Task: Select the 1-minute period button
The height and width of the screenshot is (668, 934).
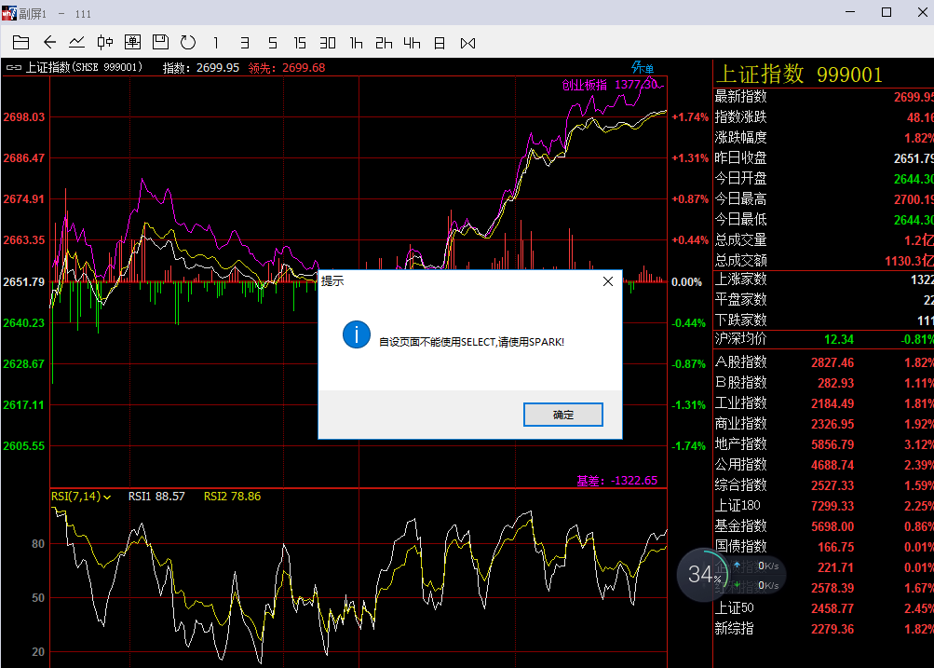Action: tap(216, 43)
